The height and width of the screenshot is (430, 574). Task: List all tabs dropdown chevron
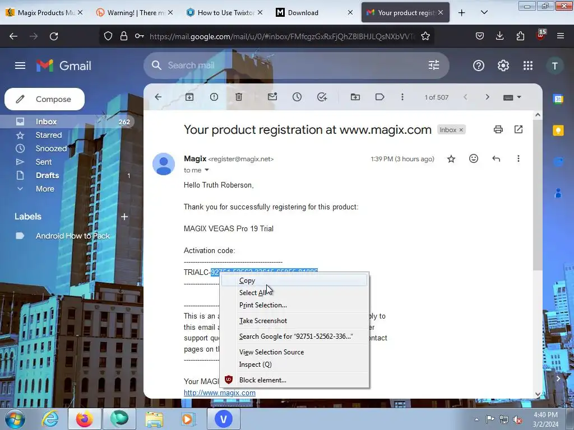(484, 12)
